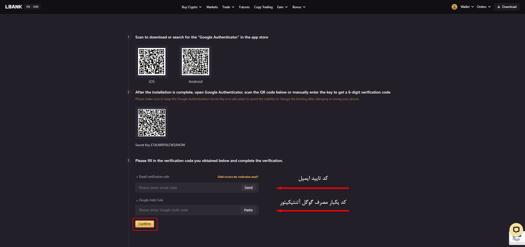This screenshot has width=525, height=247.
Task: Expand the Buy Crypto menu
Action: click(x=192, y=7)
